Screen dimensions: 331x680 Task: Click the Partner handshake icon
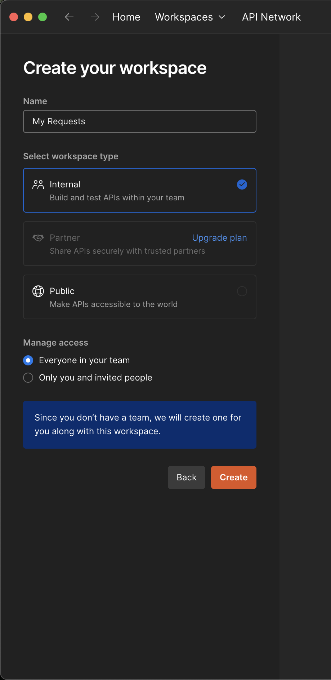[x=38, y=238]
